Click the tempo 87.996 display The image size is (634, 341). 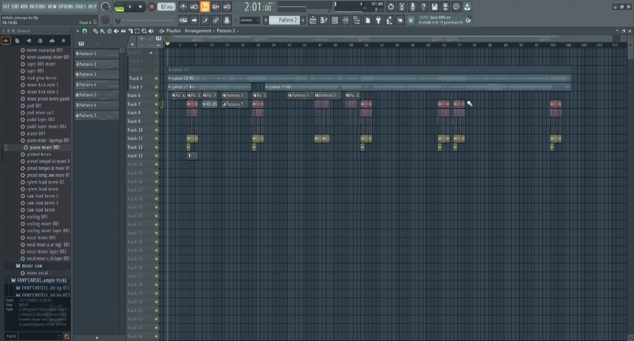point(166,6)
